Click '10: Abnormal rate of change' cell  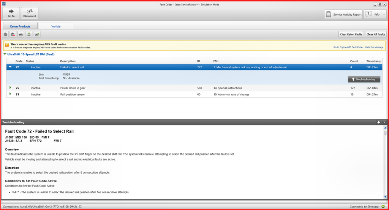pos(231,94)
